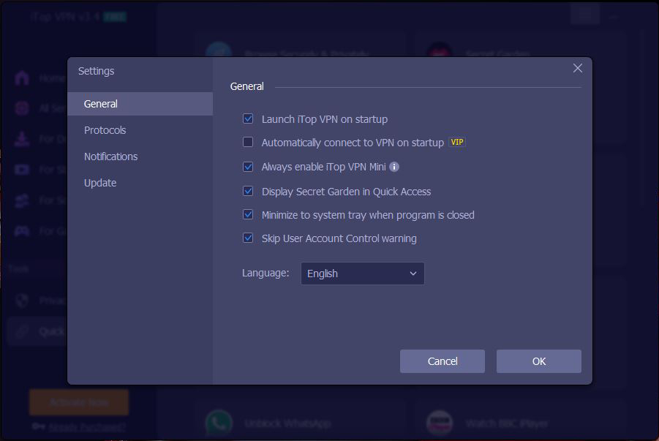
Task: Open the Unblock WhatsApp shortcut icon
Action: click(x=219, y=423)
